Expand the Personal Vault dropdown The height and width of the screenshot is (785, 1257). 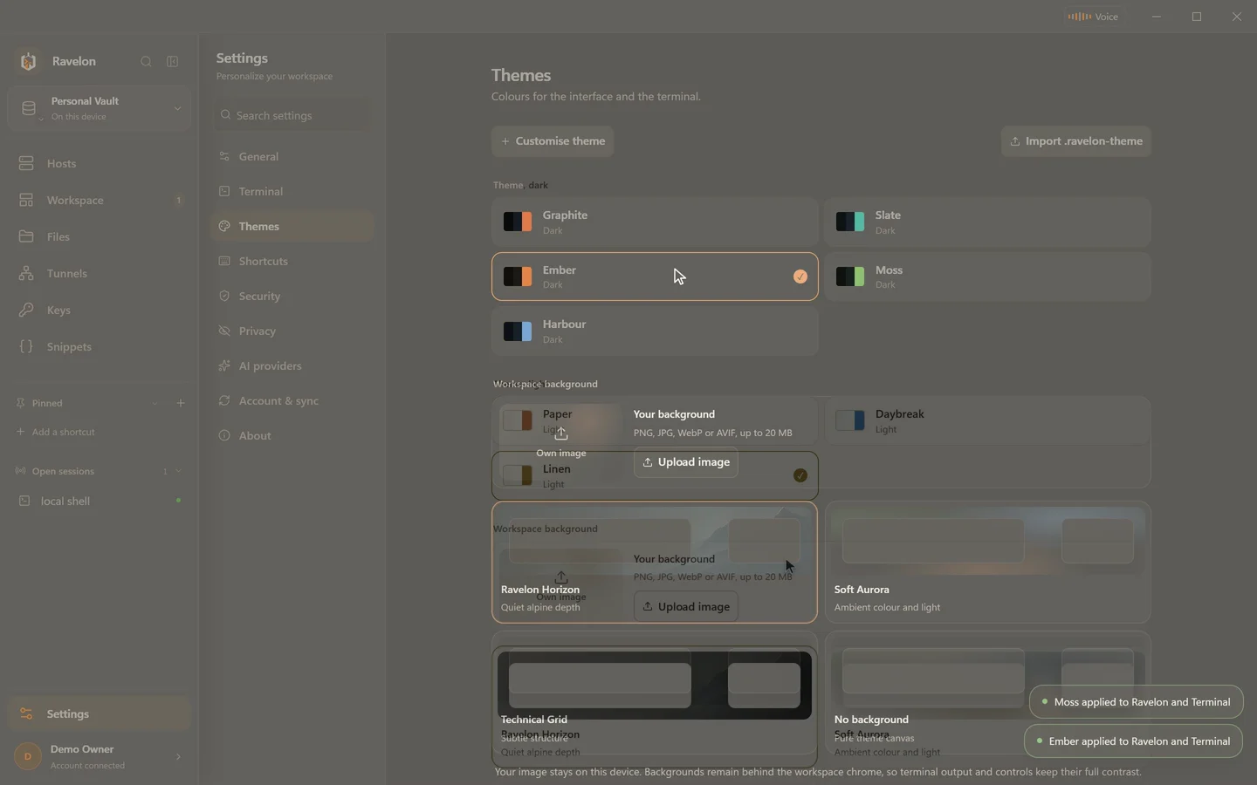[x=177, y=108]
